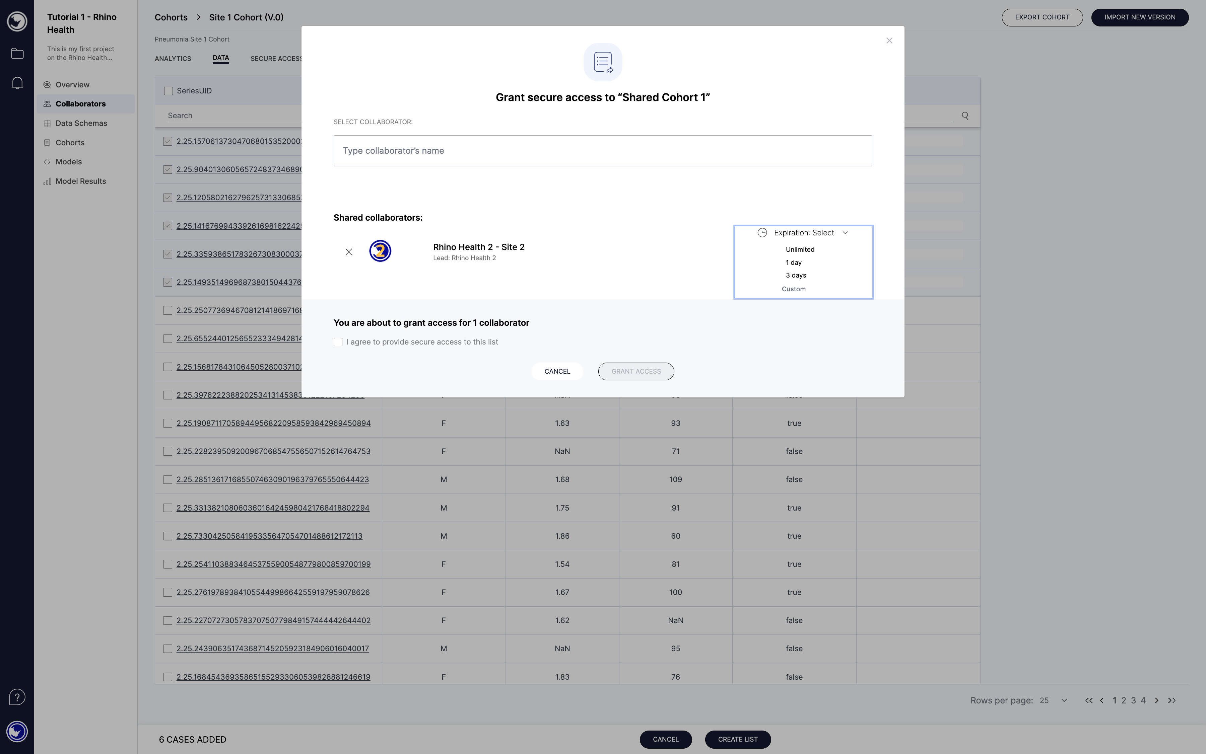Click the IMPORT NEW VERSION button
The height and width of the screenshot is (754, 1206).
click(1140, 17)
